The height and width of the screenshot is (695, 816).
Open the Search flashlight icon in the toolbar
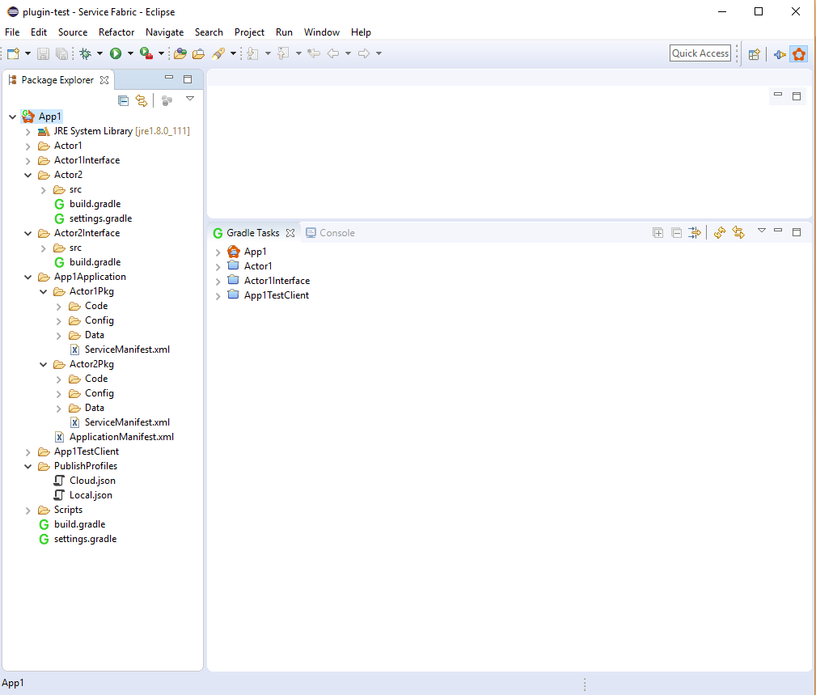217,53
